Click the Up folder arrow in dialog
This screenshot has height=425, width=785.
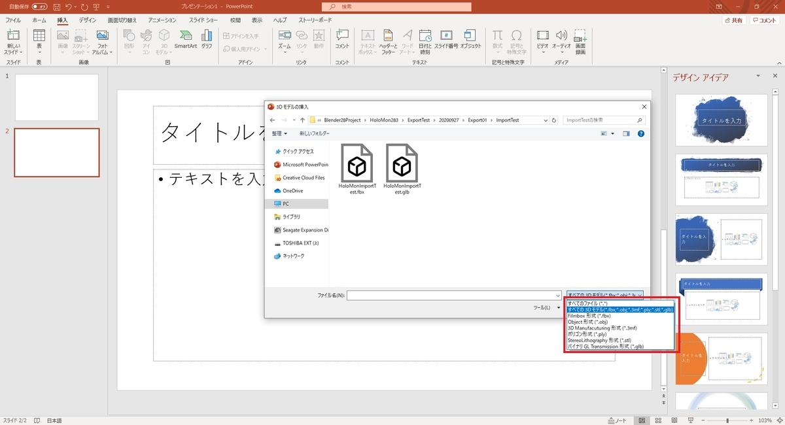(x=302, y=120)
